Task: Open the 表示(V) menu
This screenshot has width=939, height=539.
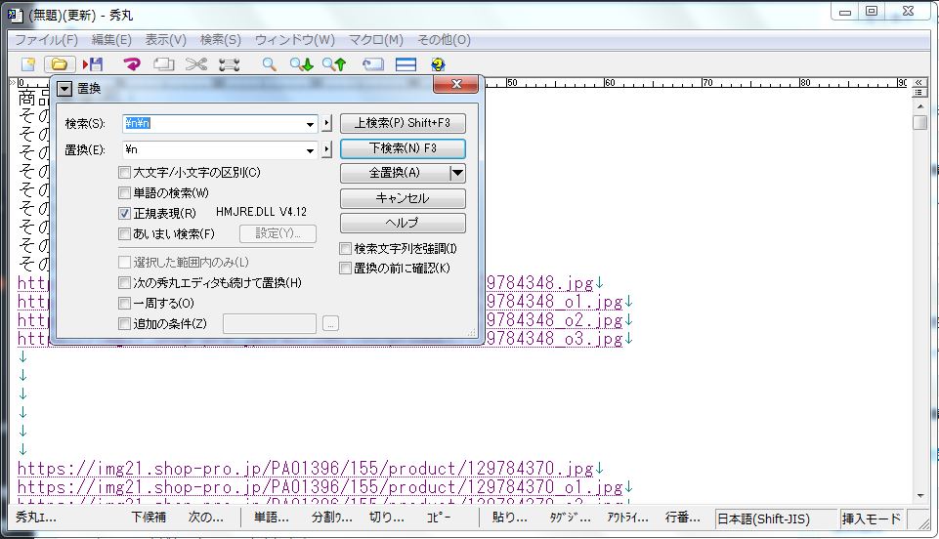Action: [x=166, y=40]
